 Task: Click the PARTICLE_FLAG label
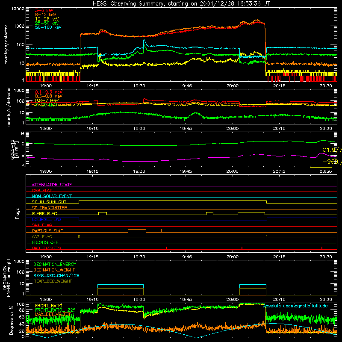point(48,230)
